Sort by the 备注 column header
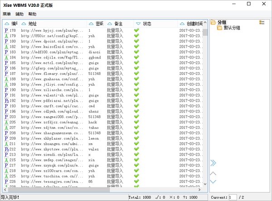The height and width of the screenshot is (201, 272). tap(119, 24)
